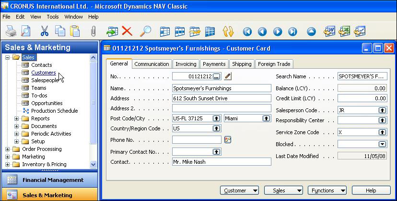
Task: Send to Microsoft Word icon
Action: [330, 32]
